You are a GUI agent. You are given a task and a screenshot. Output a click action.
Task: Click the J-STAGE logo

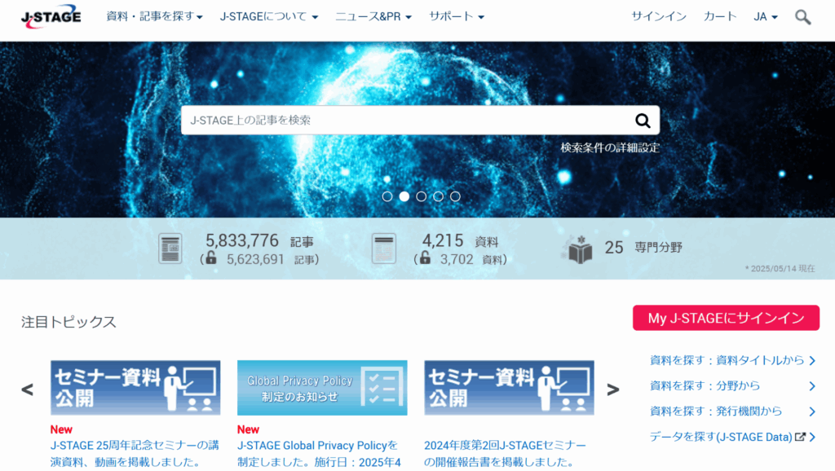click(51, 16)
